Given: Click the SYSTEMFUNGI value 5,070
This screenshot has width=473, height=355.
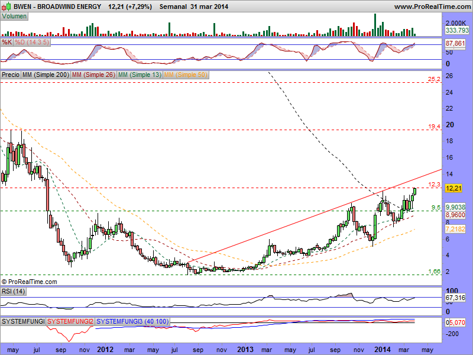Looking at the screenshot, I should pos(457,322).
